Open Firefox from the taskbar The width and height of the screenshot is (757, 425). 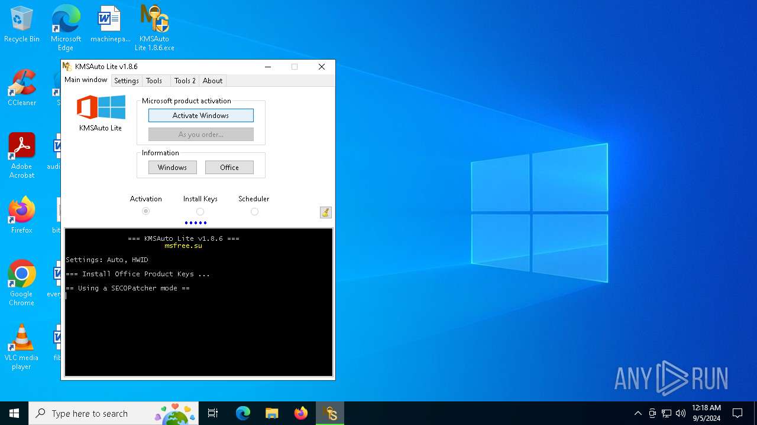(300, 413)
